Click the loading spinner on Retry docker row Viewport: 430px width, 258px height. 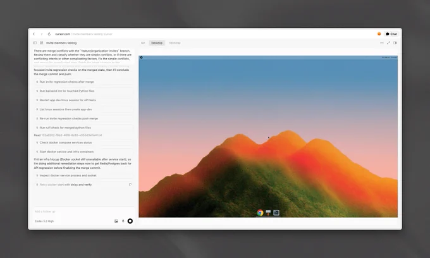coord(130,185)
